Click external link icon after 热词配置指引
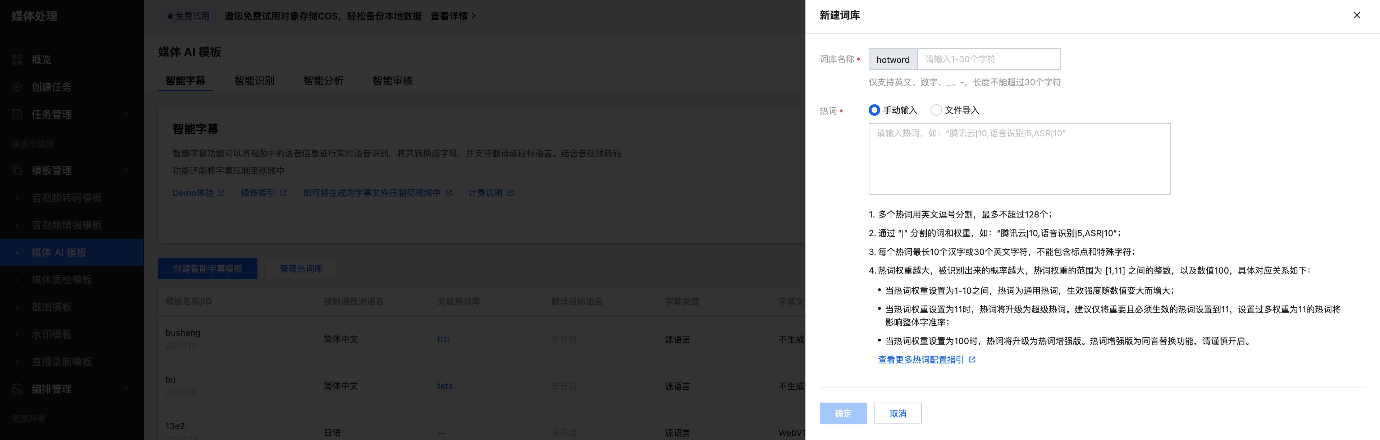Image resolution: width=1380 pixels, height=440 pixels. point(972,360)
